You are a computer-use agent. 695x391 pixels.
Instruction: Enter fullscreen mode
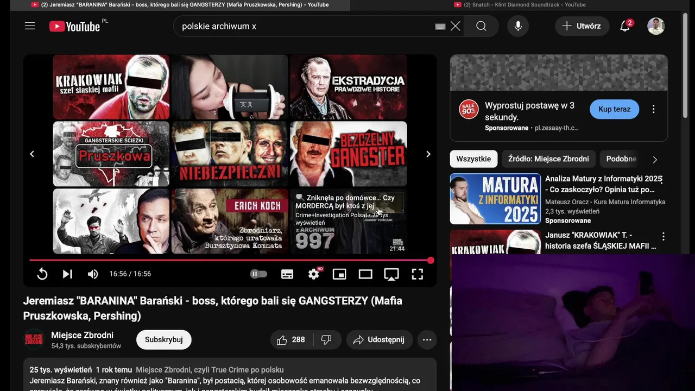point(417,274)
